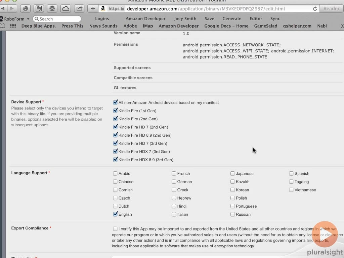Screen dimensions: 344x258
Task: Open Deep Blue Apps. bookmark
Action: coord(38,26)
